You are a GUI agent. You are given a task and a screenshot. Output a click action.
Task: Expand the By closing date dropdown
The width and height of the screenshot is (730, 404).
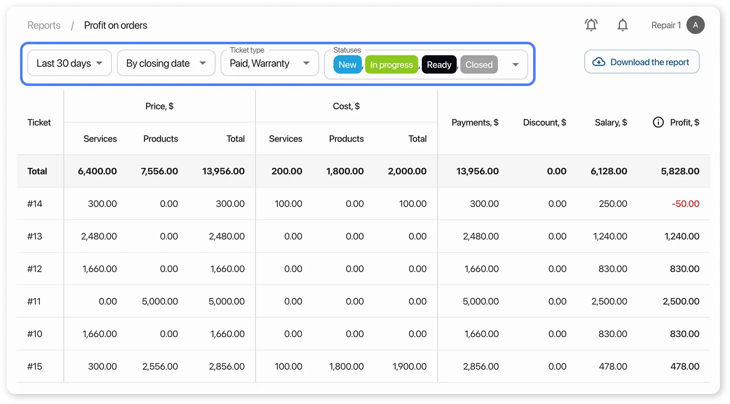(166, 63)
